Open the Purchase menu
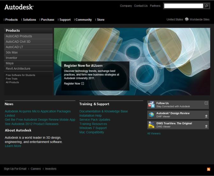The width and height of the screenshot is (214, 176). [48, 20]
